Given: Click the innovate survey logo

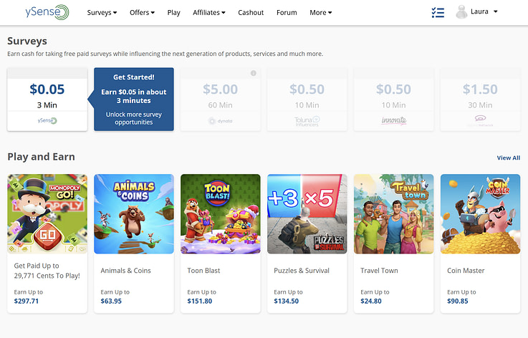Looking at the screenshot, I should pos(393,120).
